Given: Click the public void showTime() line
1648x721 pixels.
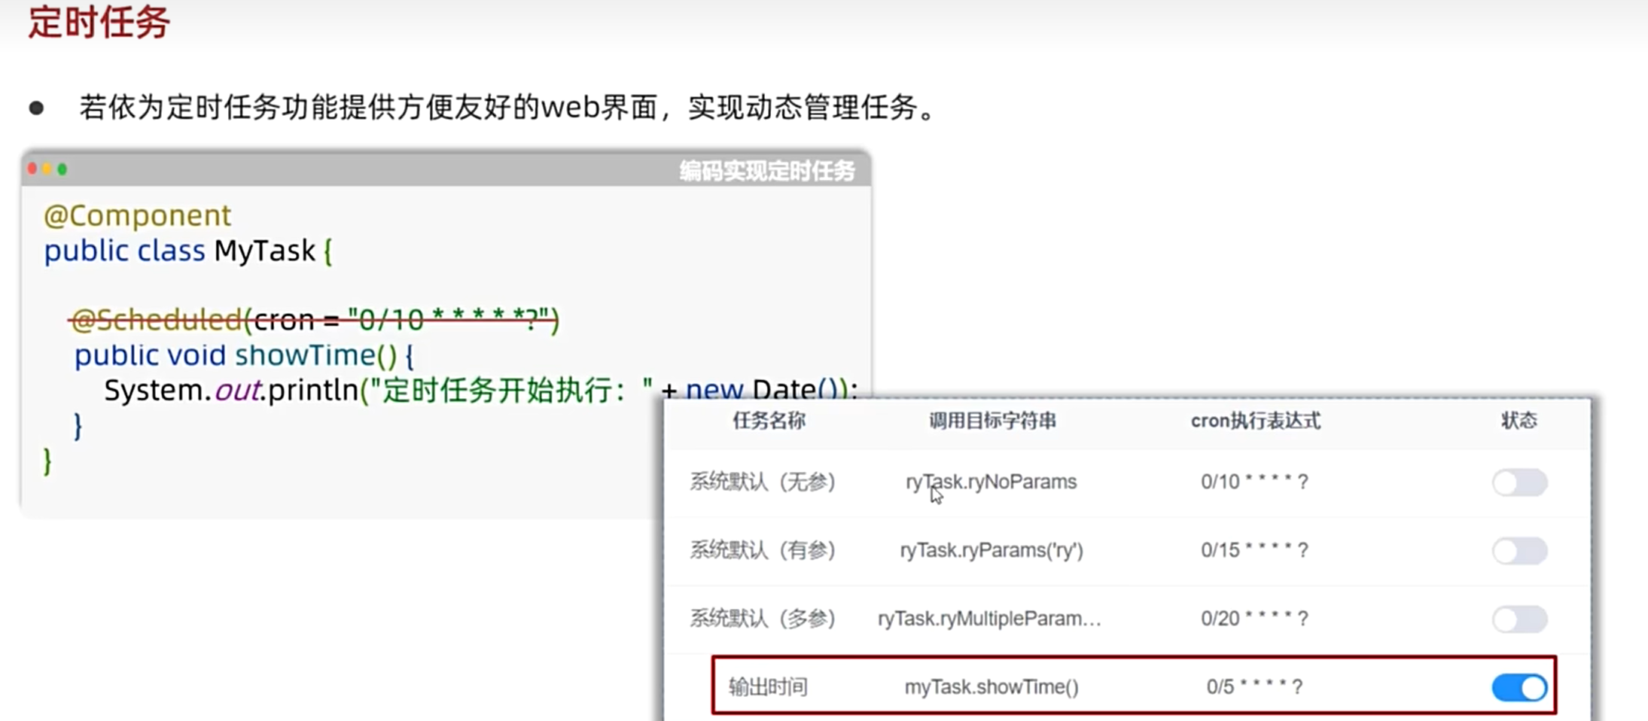Looking at the screenshot, I should (244, 355).
